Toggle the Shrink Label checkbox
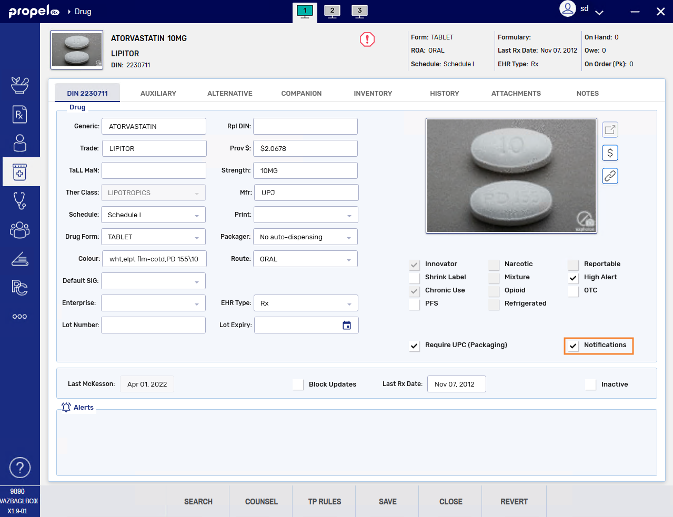The image size is (673, 517). [x=415, y=278]
